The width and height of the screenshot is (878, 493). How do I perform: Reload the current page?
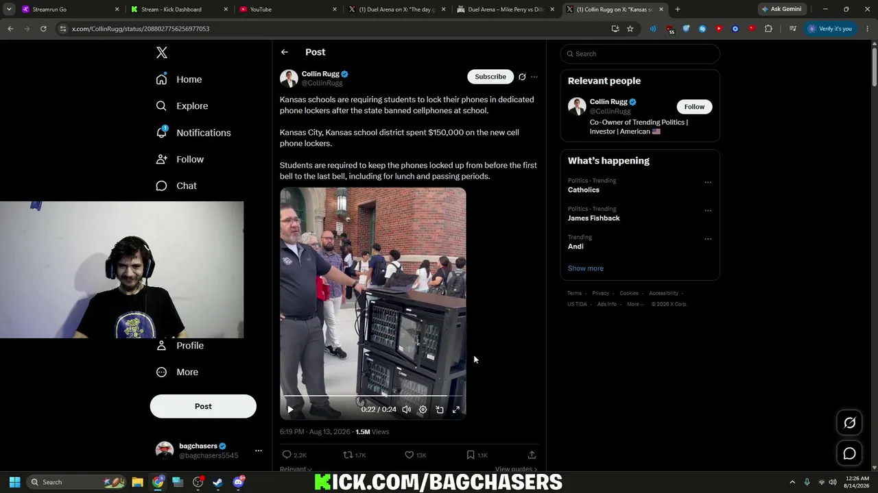click(43, 29)
